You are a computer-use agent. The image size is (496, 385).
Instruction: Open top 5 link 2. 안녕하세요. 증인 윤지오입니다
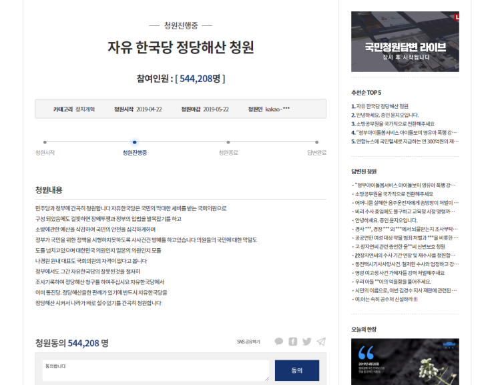click(385, 115)
